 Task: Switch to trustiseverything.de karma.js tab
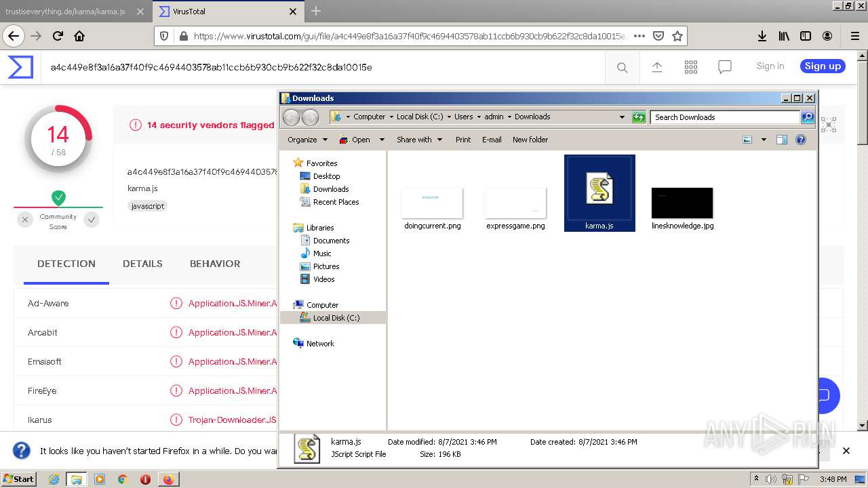click(75, 12)
